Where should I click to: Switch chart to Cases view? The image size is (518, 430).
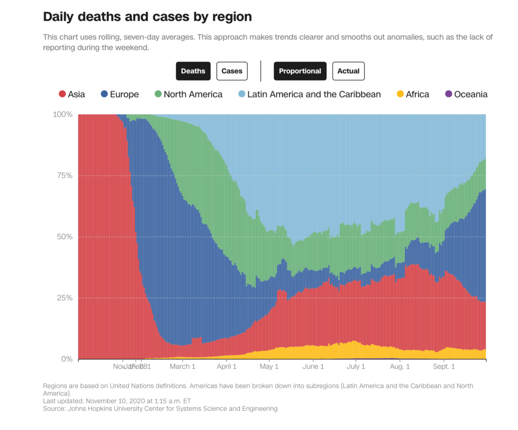click(232, 71)
